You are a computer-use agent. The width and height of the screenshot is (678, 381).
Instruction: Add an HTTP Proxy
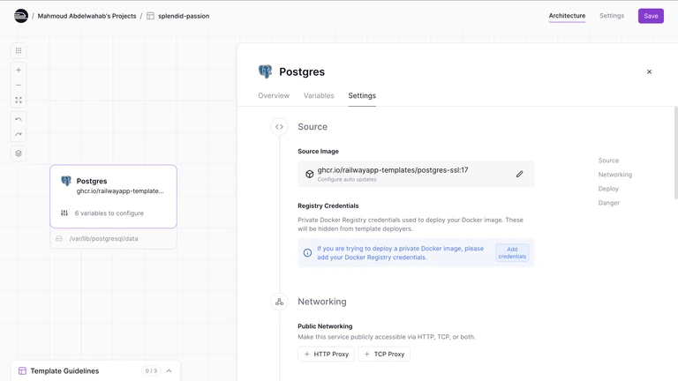(326, 355)
